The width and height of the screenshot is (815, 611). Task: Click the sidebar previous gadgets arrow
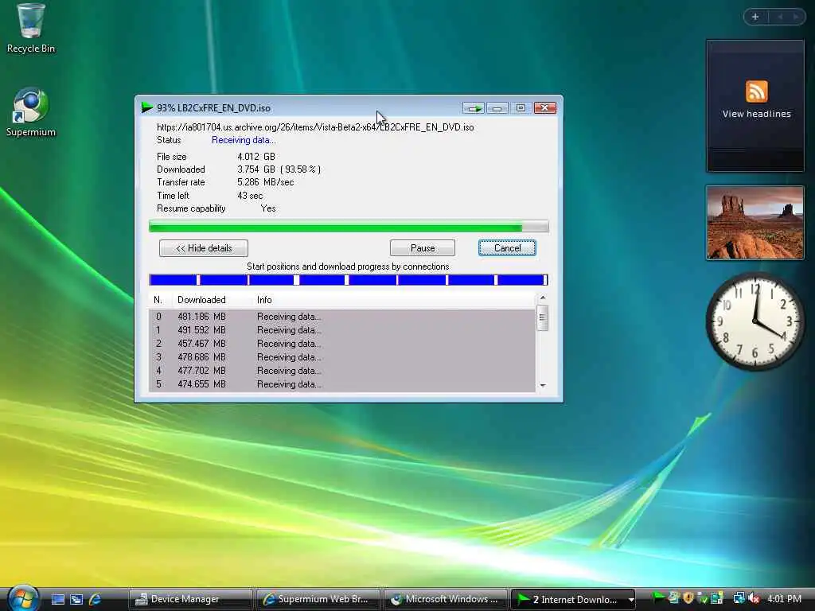click(x=780, y=17)
